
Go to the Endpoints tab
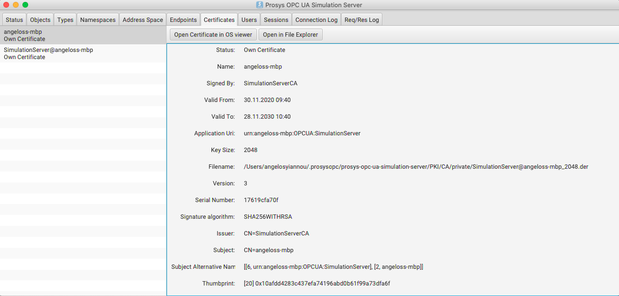click(x=183, y=20)
